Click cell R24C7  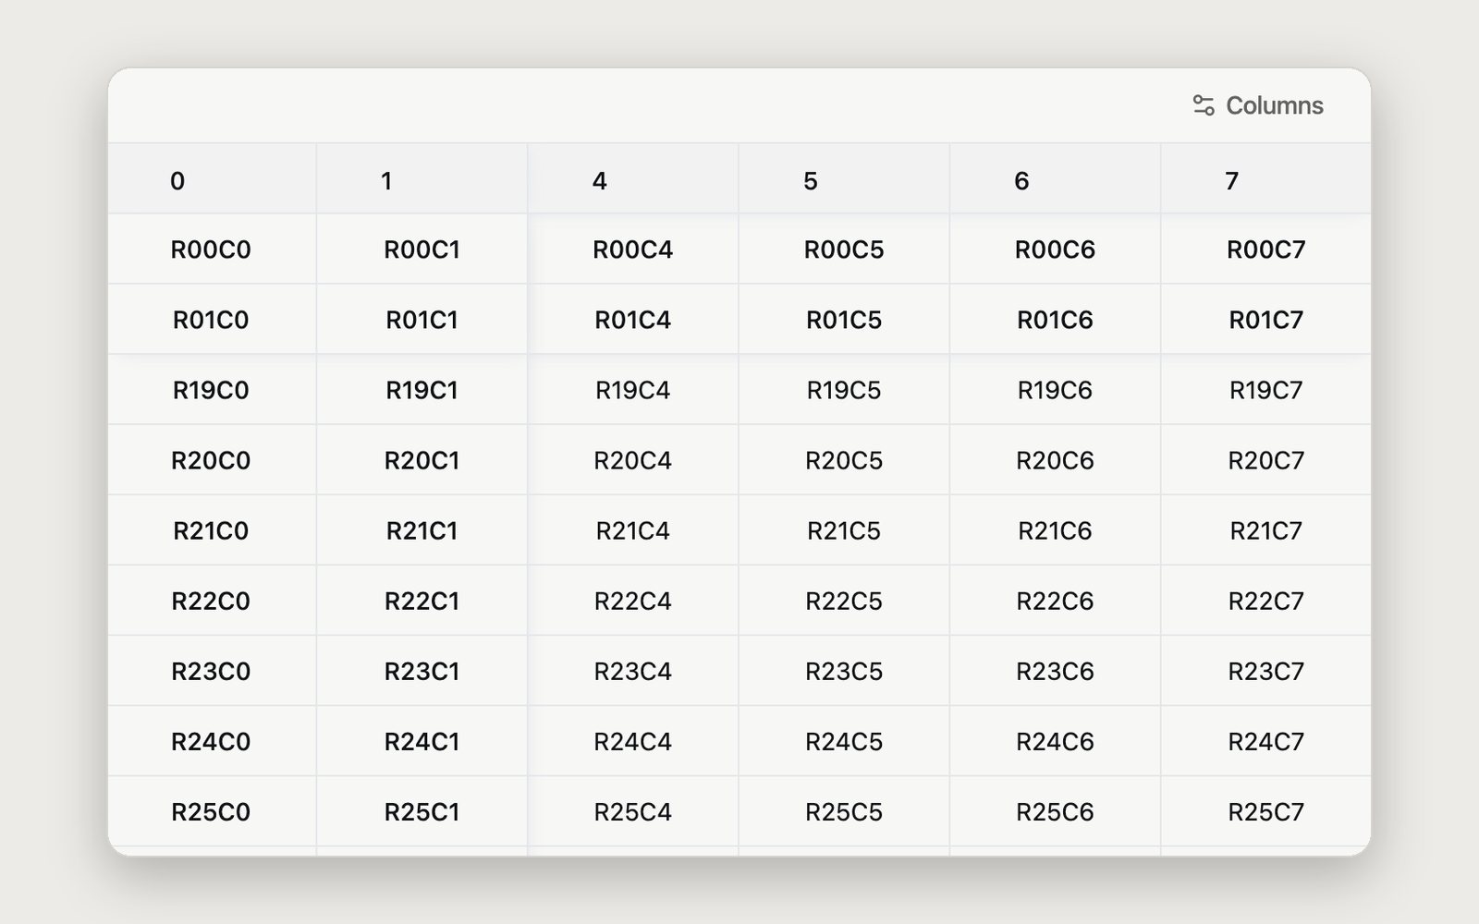pos(1265,741)
